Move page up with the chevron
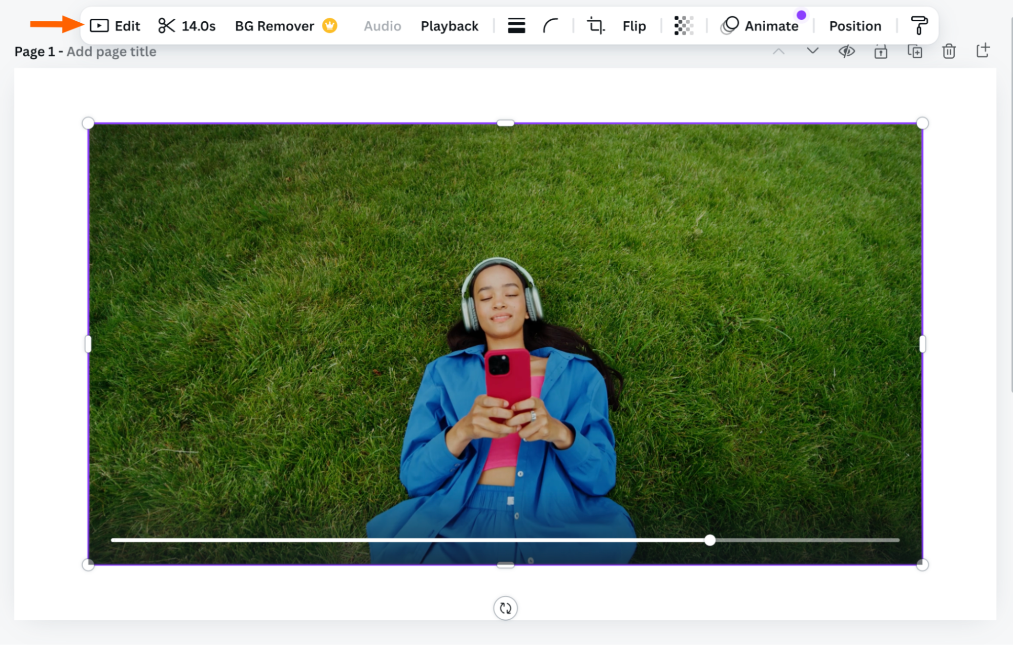This screenshot has height=645, width=1013. click(x=779, y=52)
